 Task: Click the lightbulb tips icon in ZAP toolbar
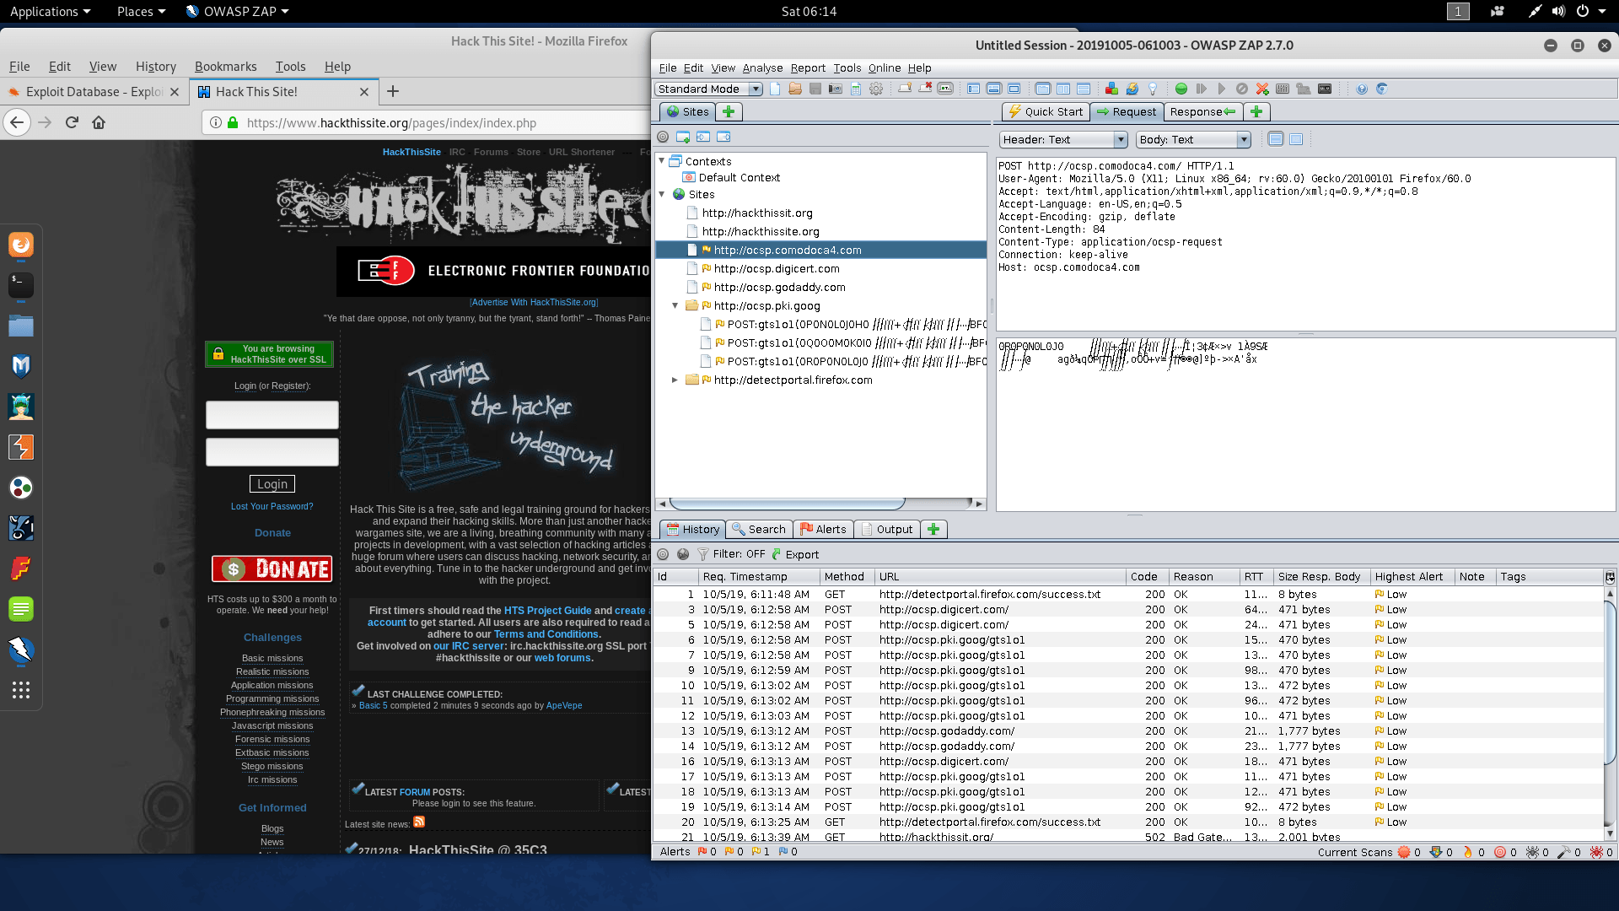coord(1153,89)
